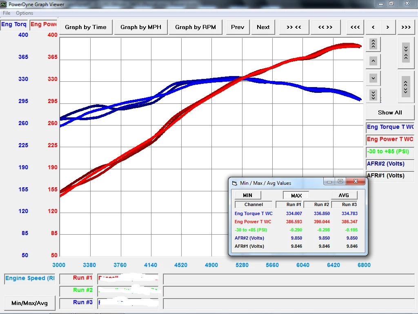Open the Options menu

24,13
